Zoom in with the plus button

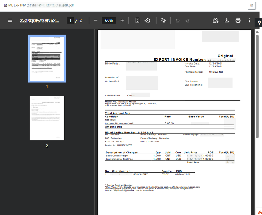tap(122, 20)
